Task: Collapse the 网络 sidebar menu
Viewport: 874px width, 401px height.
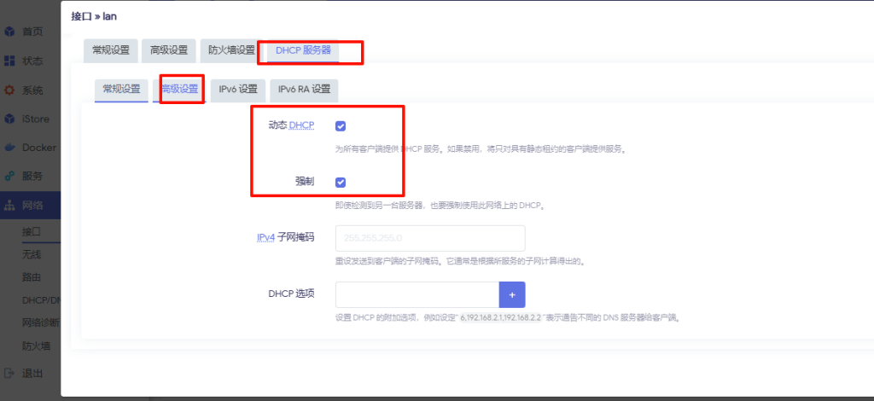Action: [x=30, y=206]
